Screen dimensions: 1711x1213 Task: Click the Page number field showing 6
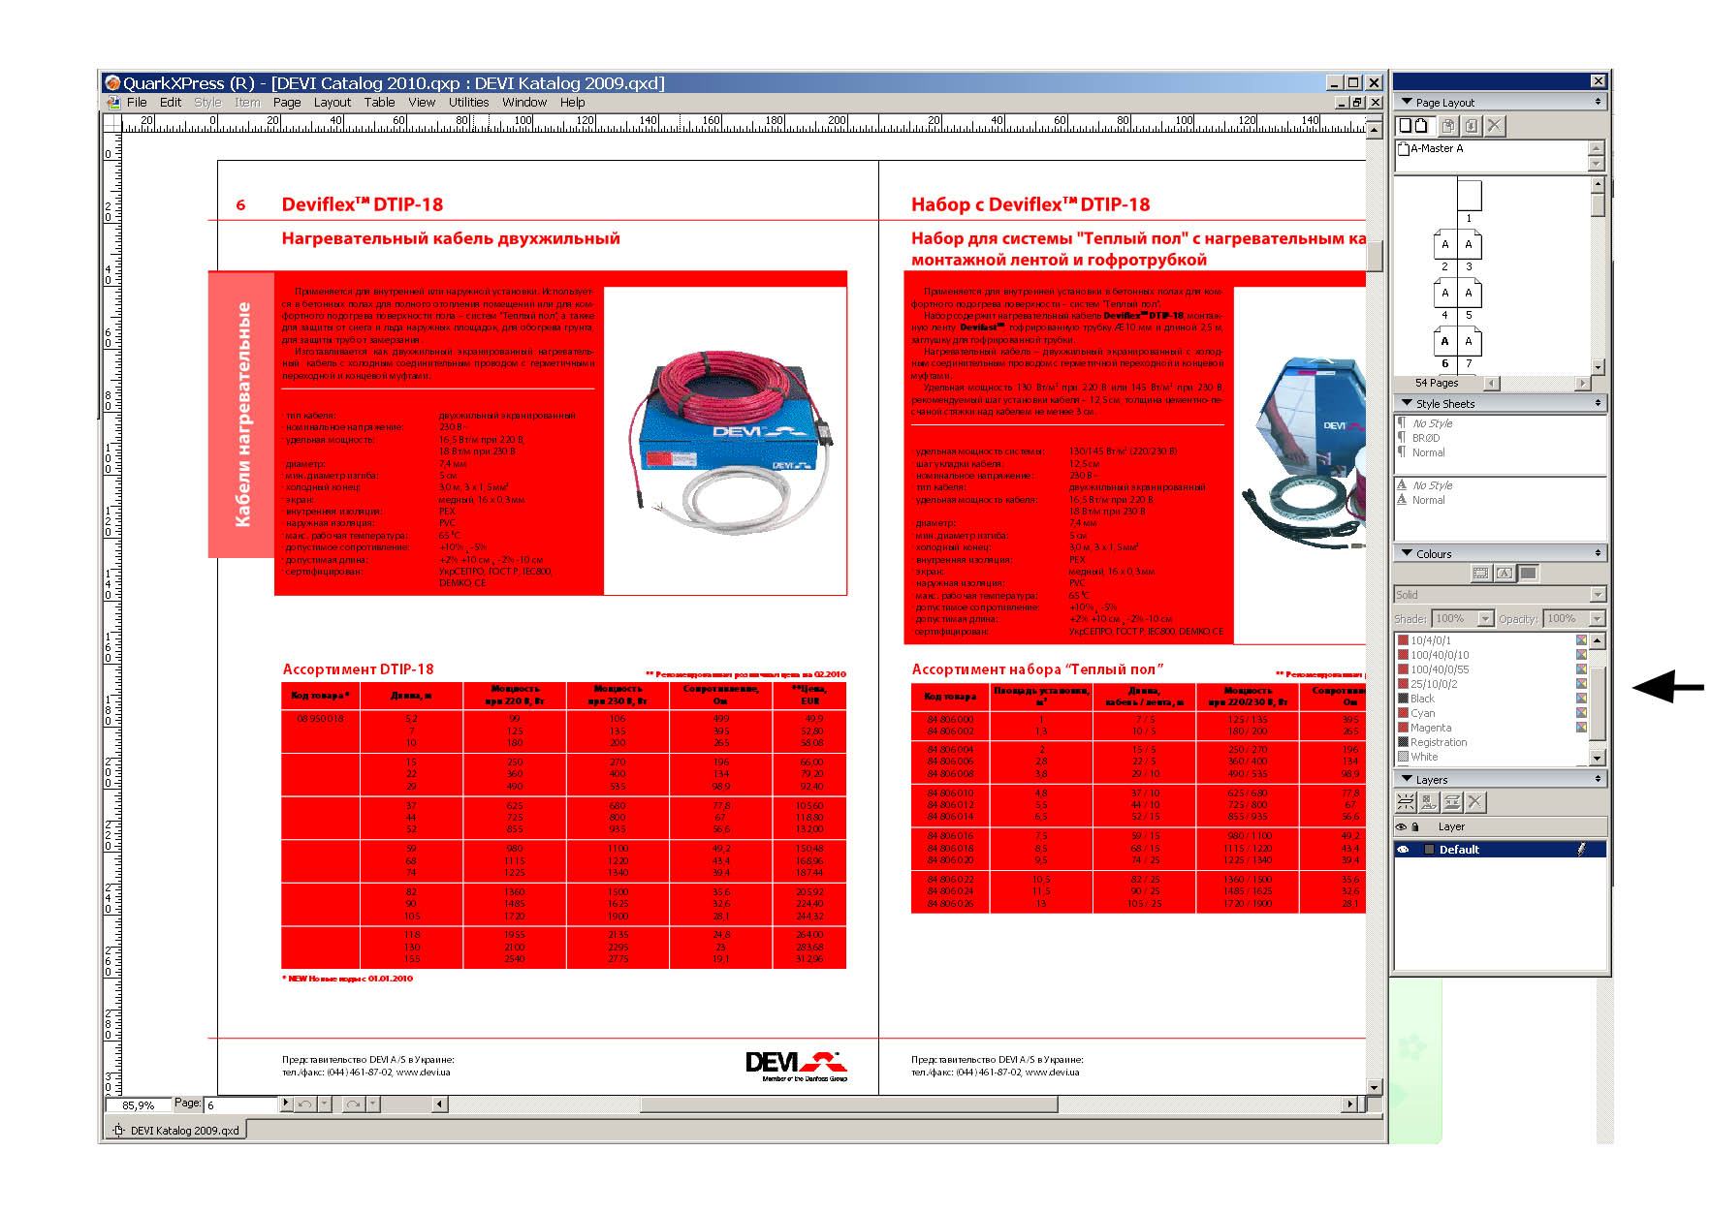coord(240,1104)
